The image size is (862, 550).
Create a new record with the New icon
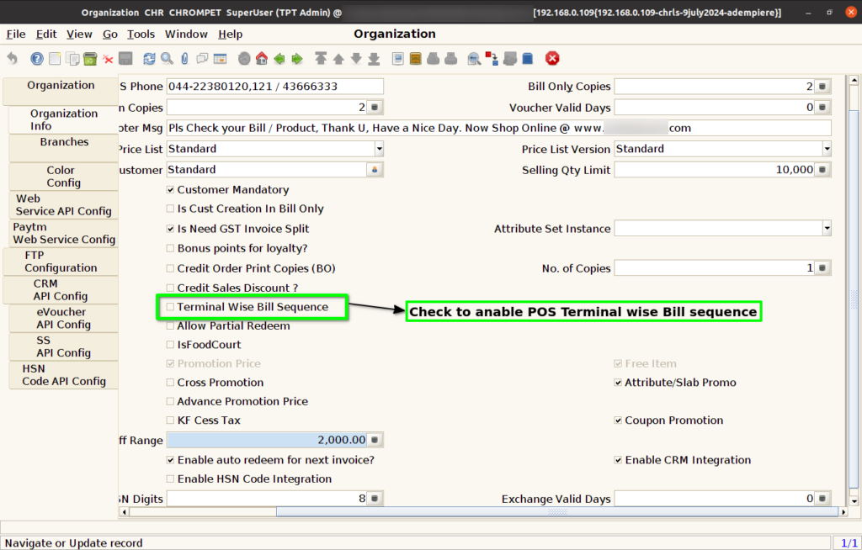[55, 58]
